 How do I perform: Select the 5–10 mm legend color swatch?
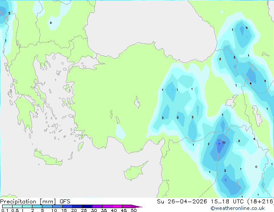pos(47,206)
